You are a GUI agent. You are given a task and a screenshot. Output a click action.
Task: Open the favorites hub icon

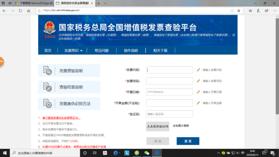(x=251, y=11)
